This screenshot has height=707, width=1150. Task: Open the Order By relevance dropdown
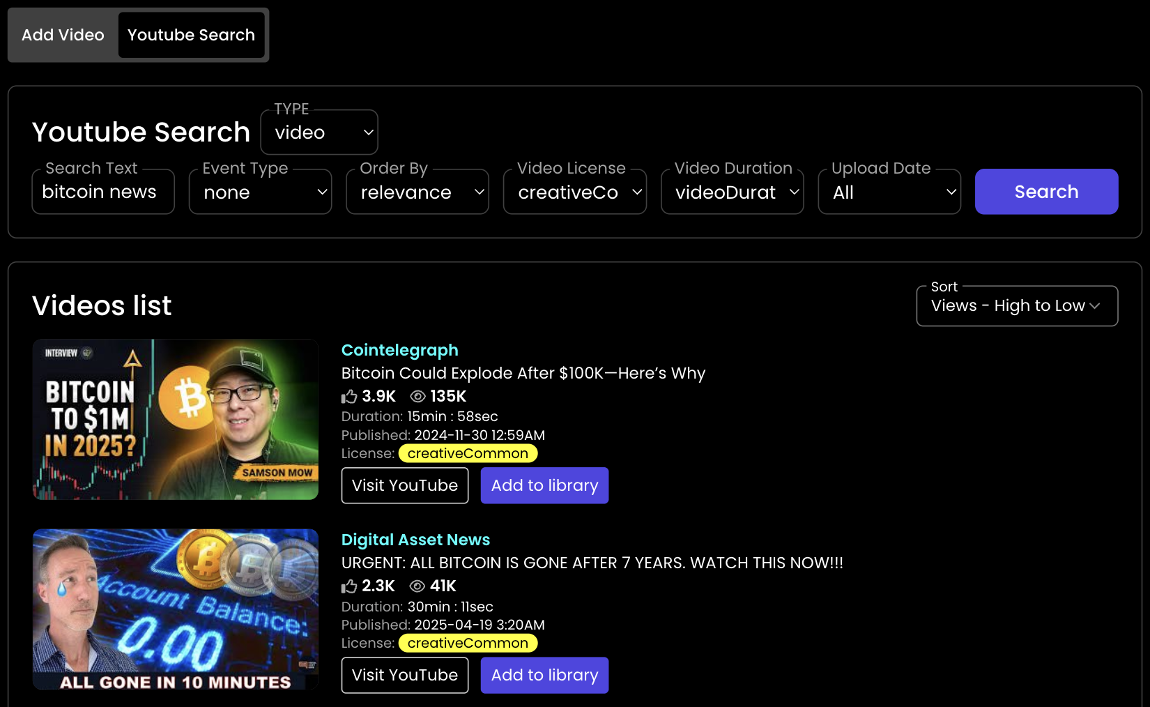tap(417, 192)
